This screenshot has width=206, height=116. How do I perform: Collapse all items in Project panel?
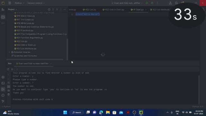tap(57, 9)
